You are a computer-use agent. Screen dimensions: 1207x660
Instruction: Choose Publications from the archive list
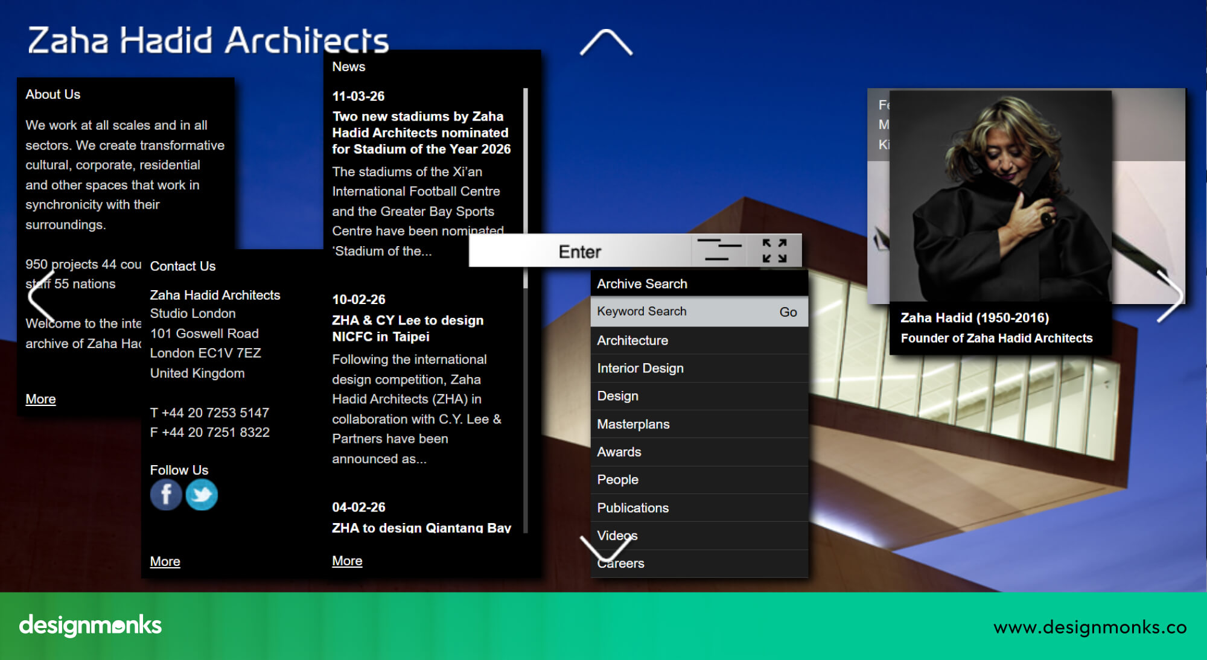point(632,508)
